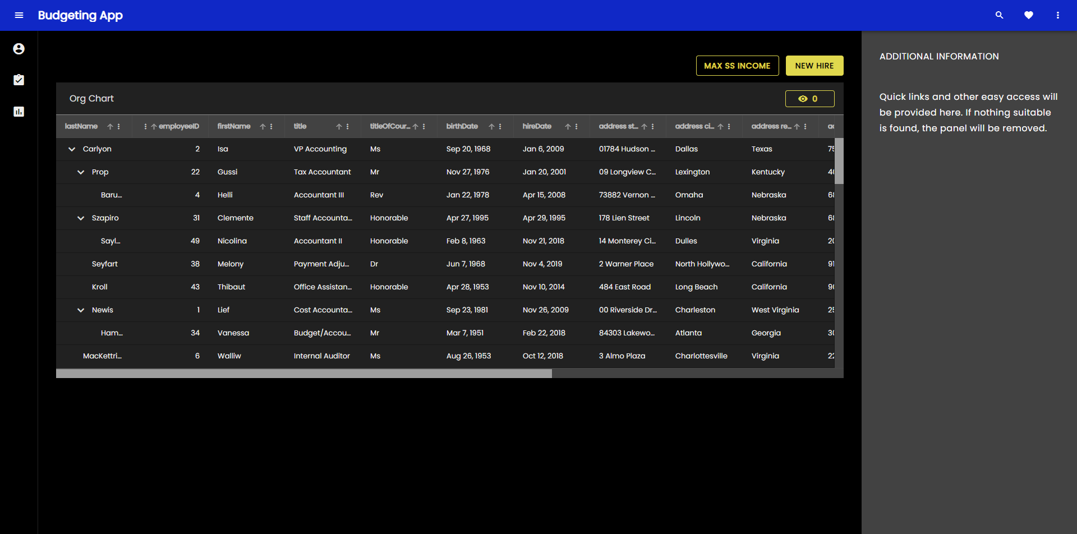
Task: Open the account profile sidebar icon
Action: coord(19,49)
